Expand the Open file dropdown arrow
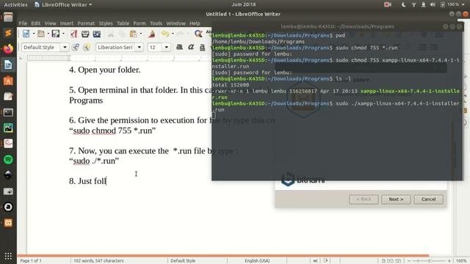The height and width of the screenshot is (264, 470). [x=48, y=34]
